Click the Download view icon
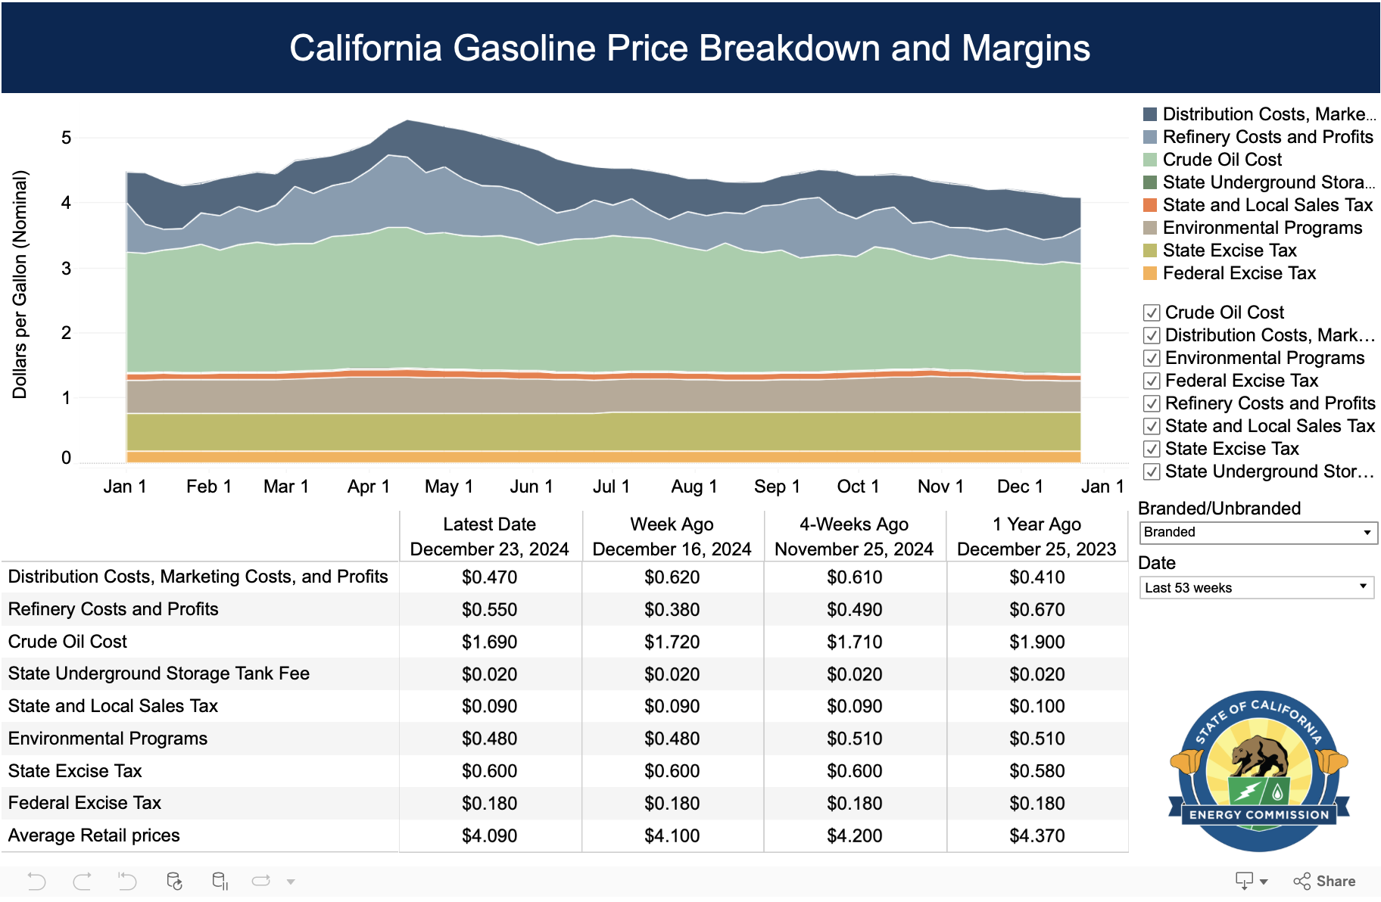This screenshot has height=902, width=1381. pyautogui.click(x=1245, y=880)
